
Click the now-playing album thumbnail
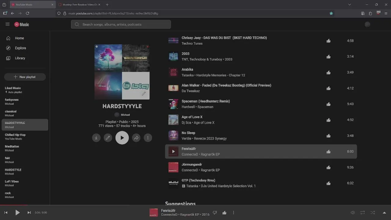point(154,213)
